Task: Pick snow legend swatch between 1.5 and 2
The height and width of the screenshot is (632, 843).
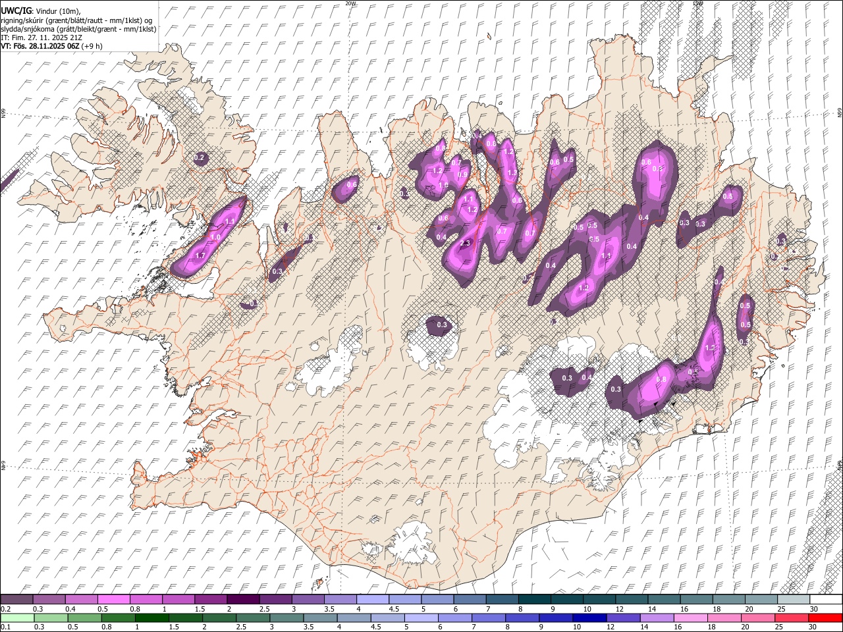Action: tap(211, 600)
